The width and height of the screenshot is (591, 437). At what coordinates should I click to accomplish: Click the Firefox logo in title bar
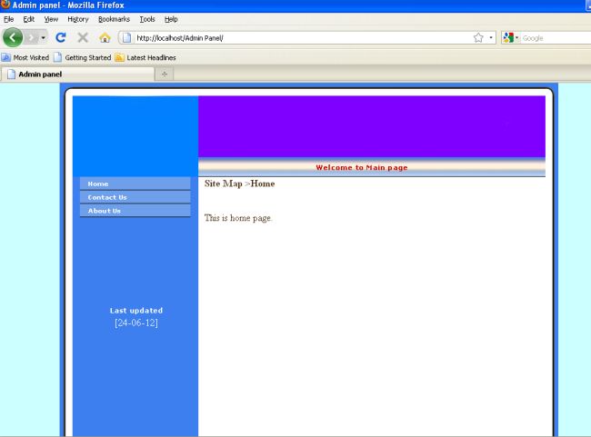tap(5, 5)
